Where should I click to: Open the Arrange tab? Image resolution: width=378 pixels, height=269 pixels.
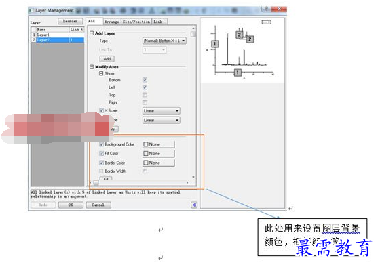click(112, 22)
